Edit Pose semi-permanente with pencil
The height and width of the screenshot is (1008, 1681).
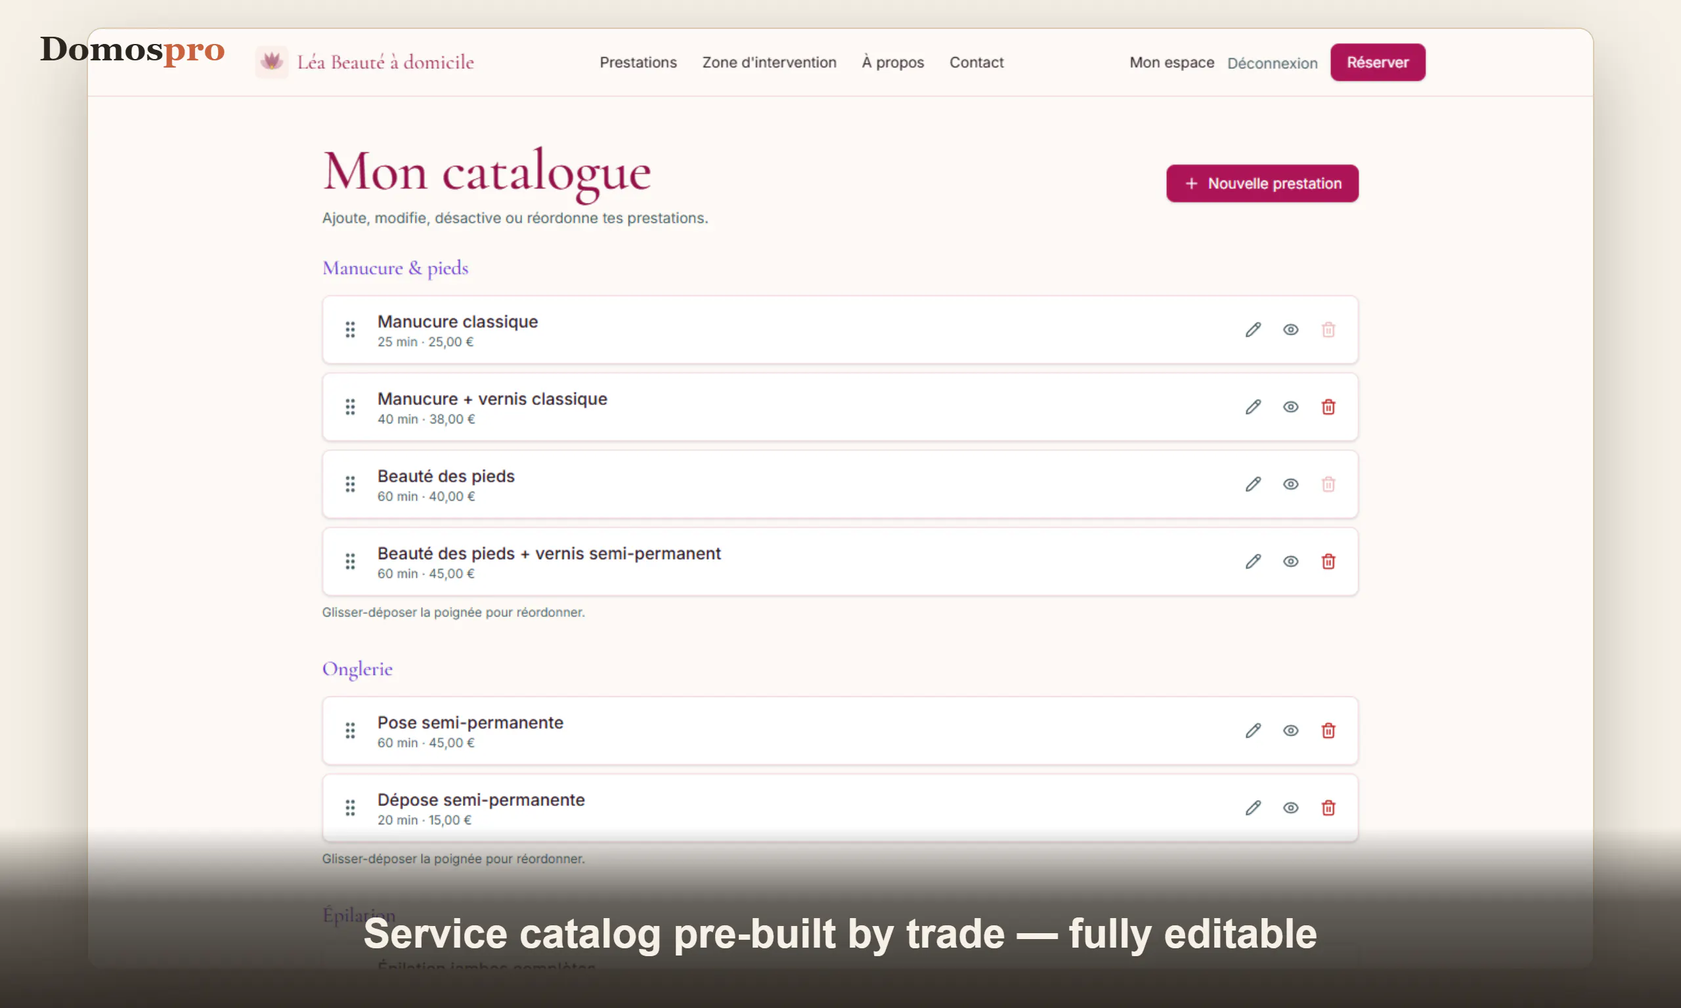click(1253, 731)
